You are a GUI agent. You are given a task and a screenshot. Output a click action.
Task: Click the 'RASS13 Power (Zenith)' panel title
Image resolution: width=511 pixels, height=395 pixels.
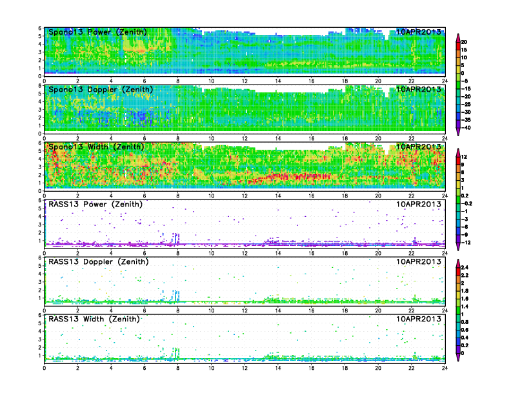click(x=95, y=205)
